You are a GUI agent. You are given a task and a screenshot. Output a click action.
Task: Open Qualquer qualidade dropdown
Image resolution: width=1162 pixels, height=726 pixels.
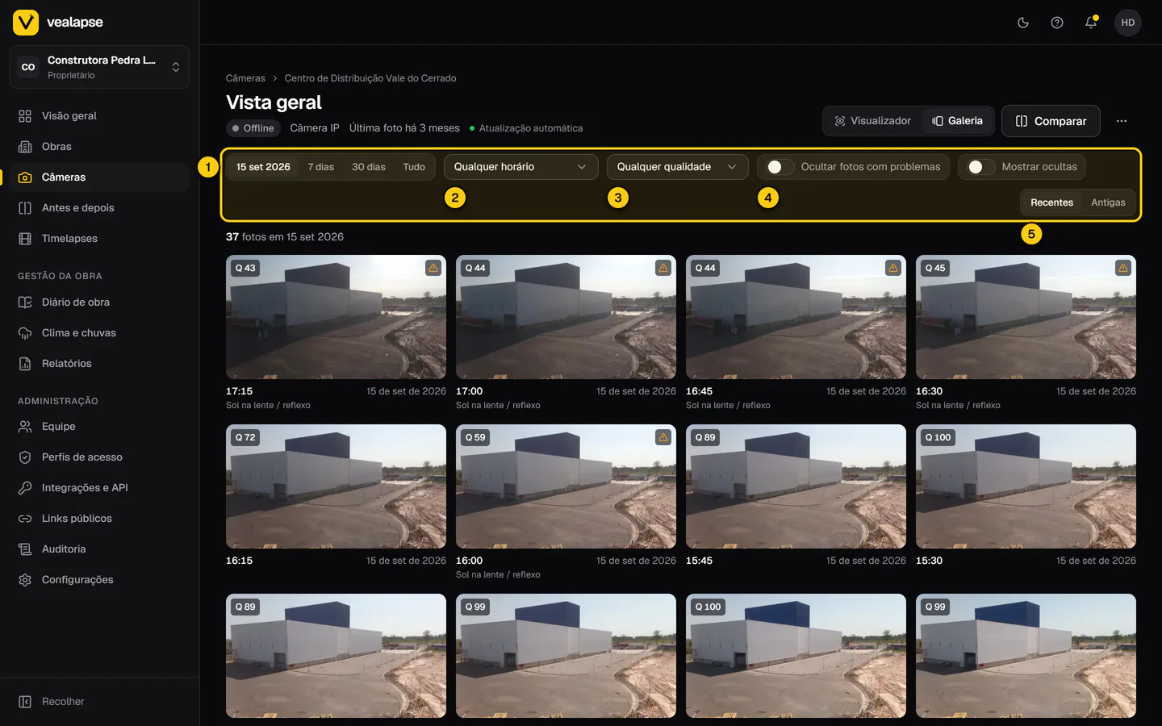pos(677,167)
